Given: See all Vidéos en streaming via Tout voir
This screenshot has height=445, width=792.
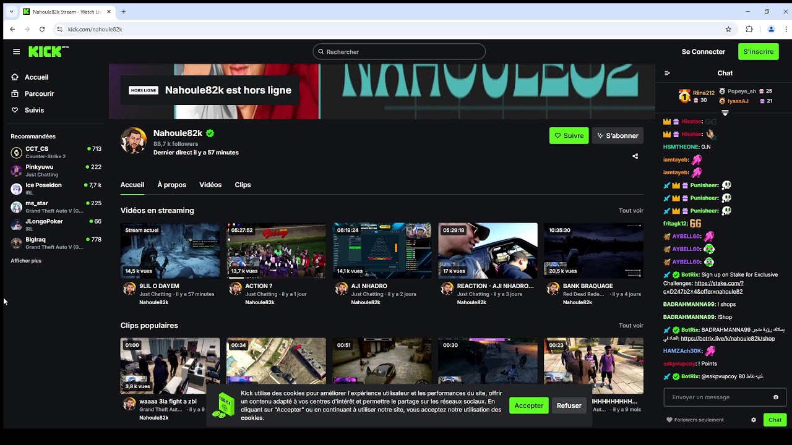Looking at the screenshot, I should [631, 211].
